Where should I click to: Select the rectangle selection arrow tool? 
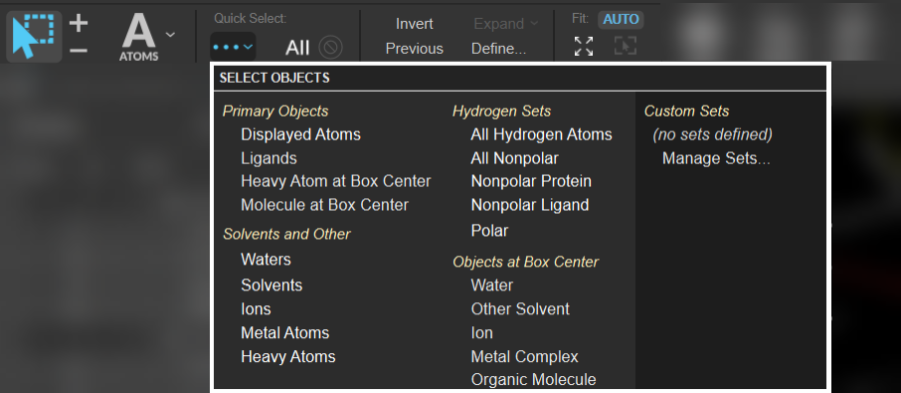[34, 36]
